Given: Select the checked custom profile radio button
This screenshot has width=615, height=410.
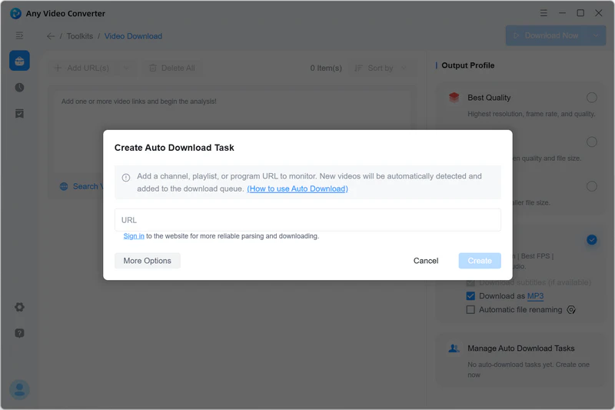Looking at the screenshot, I should click(591, 240).
